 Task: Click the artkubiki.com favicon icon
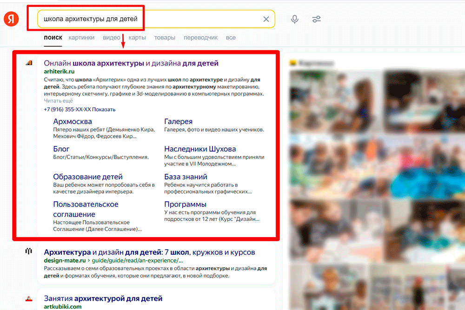tap(29, 298)
